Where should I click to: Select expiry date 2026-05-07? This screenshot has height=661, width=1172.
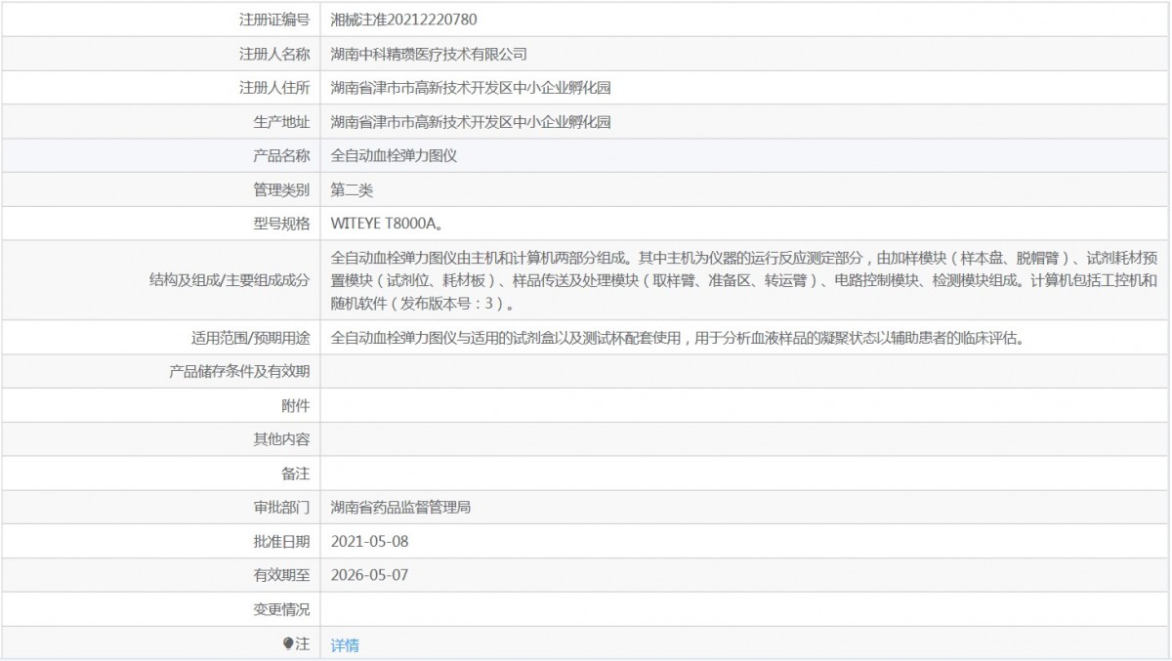click(x=369, y=575)
